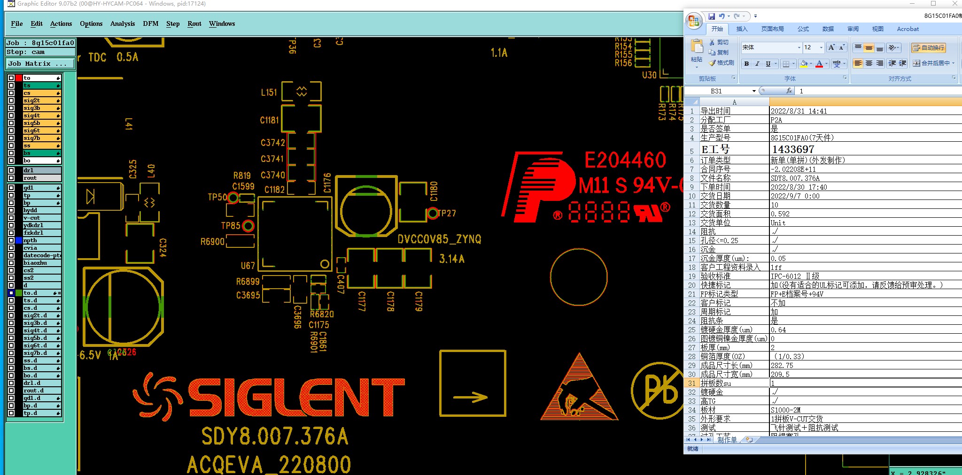Center cell text horizontally
Image resolution: width=962 pixels, height=475 pixels.
pos(869,63)
